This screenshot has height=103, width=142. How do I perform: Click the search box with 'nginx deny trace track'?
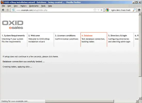point(121,10)
